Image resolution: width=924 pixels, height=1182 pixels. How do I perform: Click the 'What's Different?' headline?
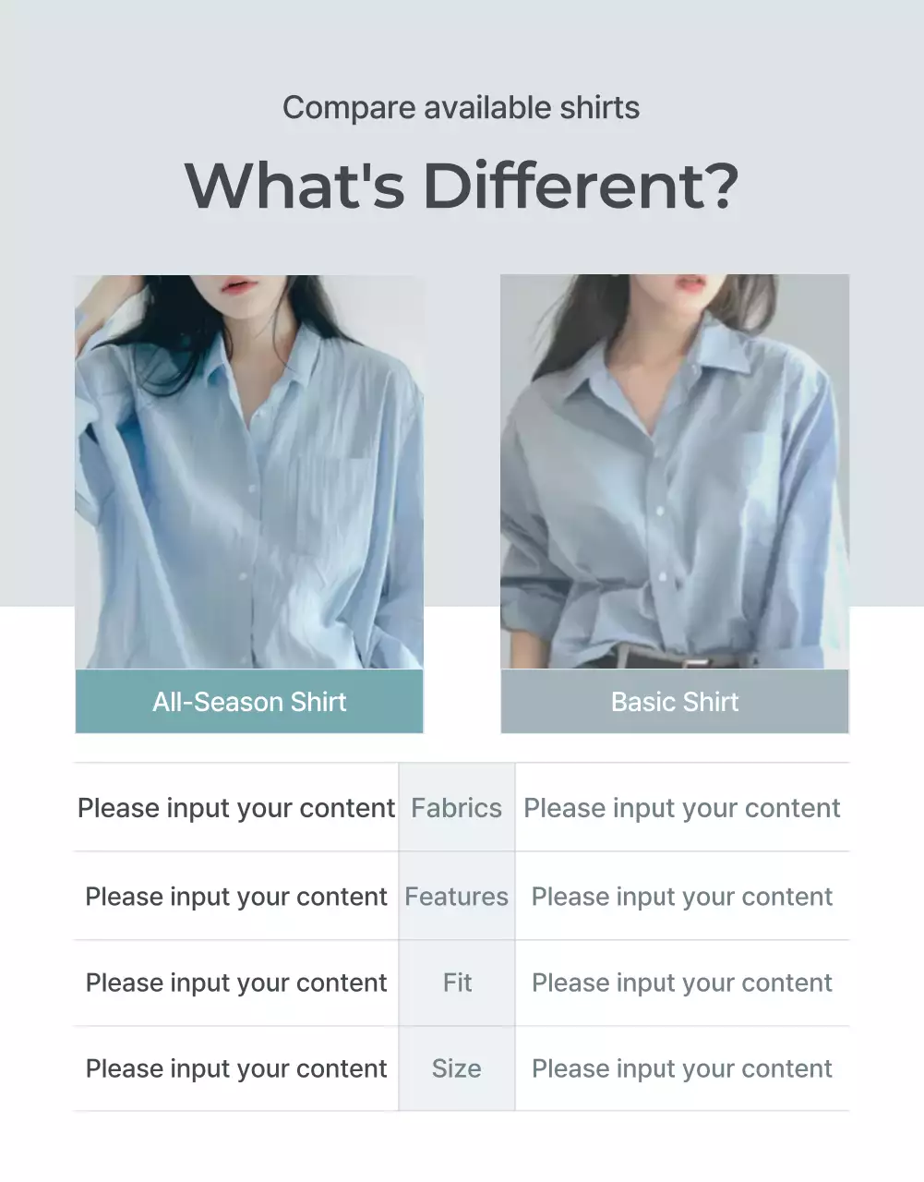[x=462, y=185]
